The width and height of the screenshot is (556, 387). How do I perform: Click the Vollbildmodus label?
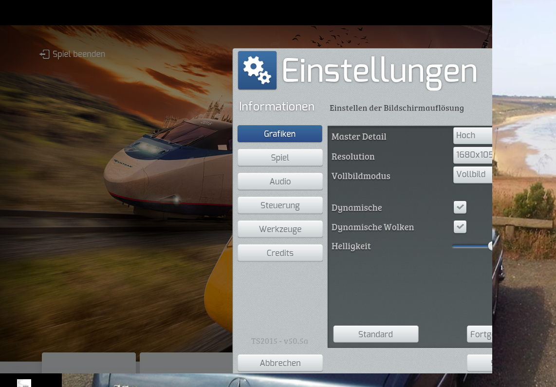click(x=361, y=176)
